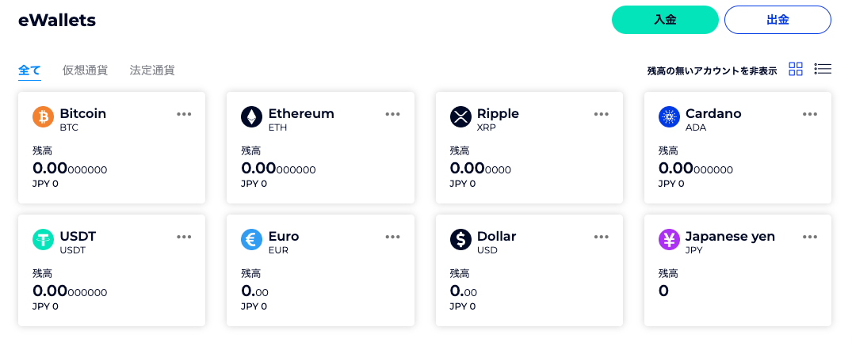Image resolution: width=852 pixels, height=346 pixels.
Task: Switch to grid view layout
Action: pyautogui.click(x=796, y=69)
